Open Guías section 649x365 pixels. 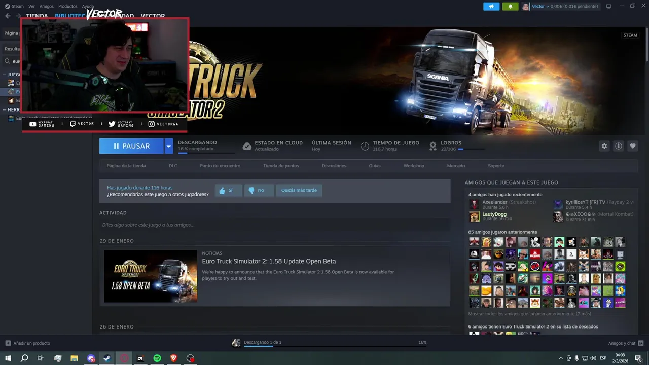pyautogui.click(x=375, y=166)
